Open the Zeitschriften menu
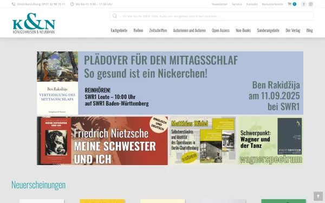This screenshot has width=325, height=203. click(158, 30)
